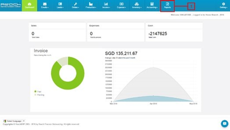Open the Accounting calculator menu
Screen dimensions: 230x130
tap(152, 6)
